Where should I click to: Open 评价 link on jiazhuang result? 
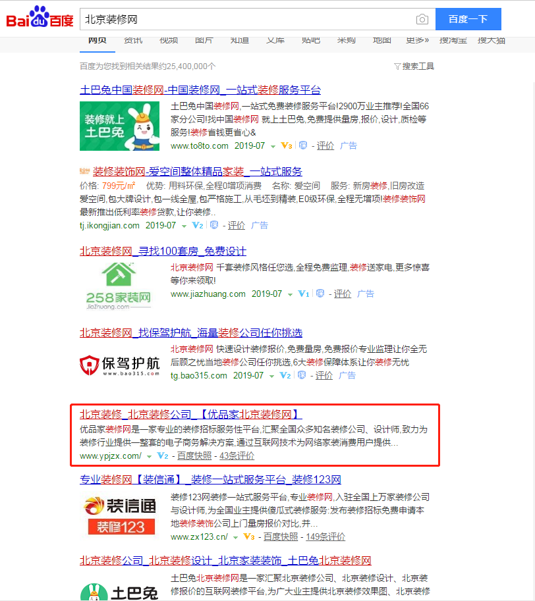tap(343, 294)
